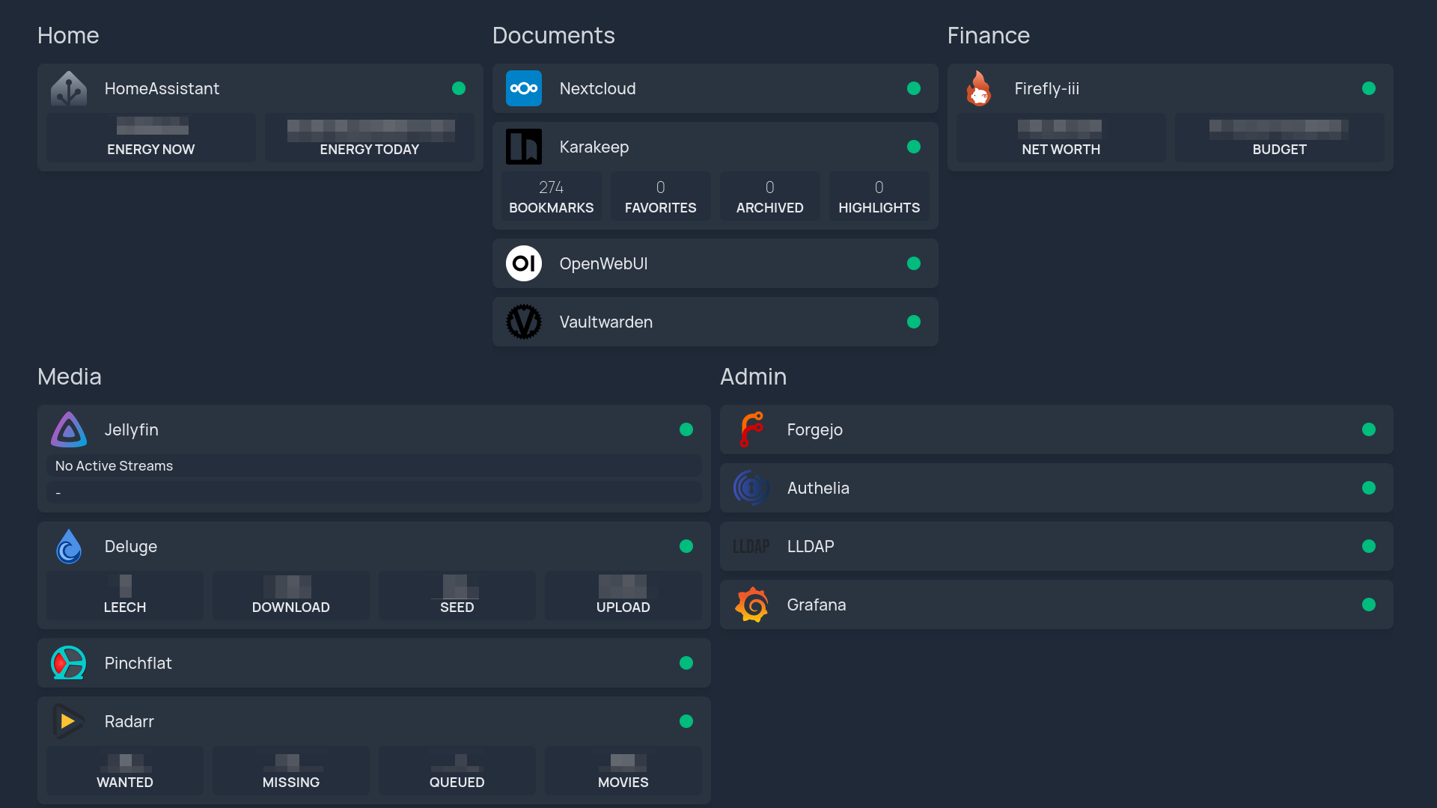Collapse the Documents section header
1437x808 pixels.
click(x=554, y=35)
